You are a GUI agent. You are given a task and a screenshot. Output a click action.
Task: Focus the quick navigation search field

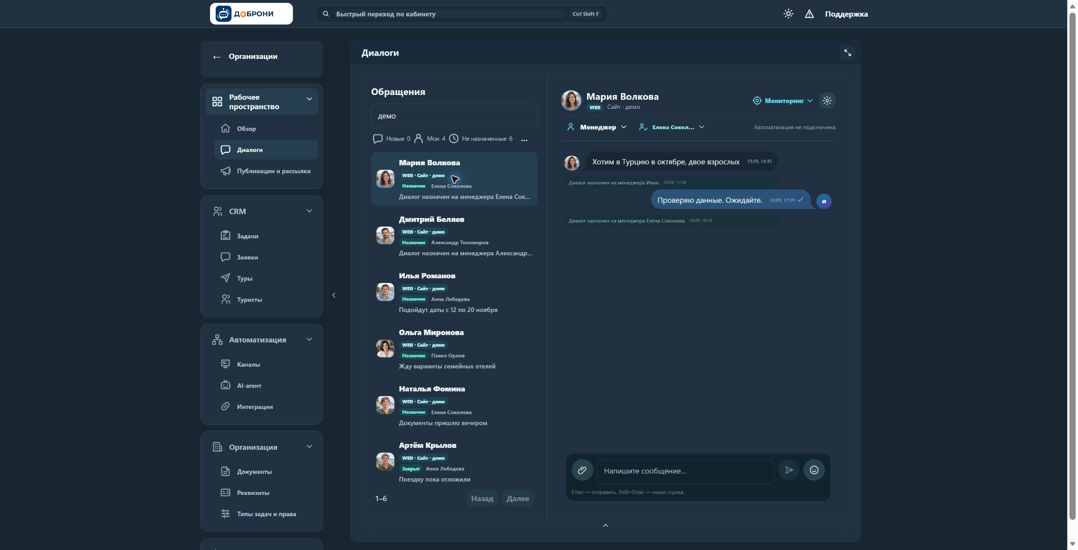(462, 14)
